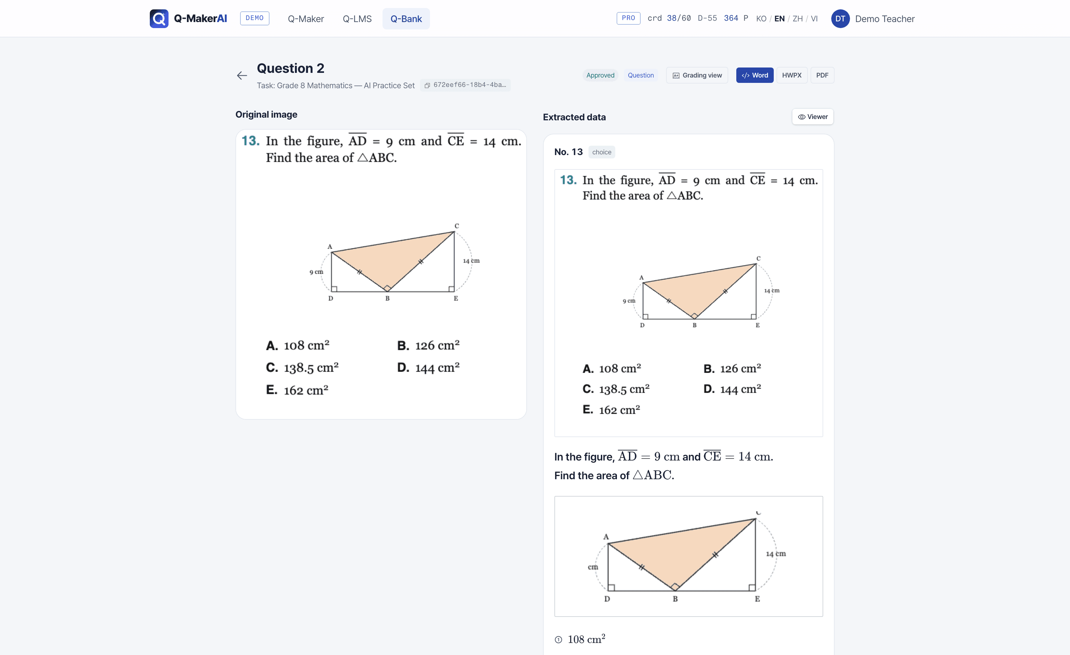Viewport: 1070px width, 655px height.
Task: Click the Approved status tag
Action: pos(600,75)
